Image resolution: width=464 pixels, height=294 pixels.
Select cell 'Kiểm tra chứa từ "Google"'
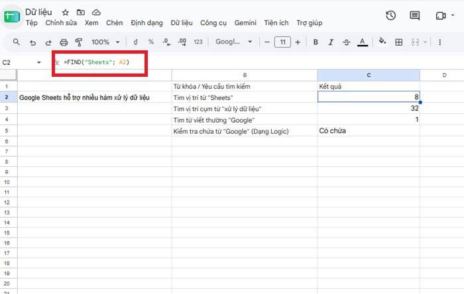coord(245,131)
